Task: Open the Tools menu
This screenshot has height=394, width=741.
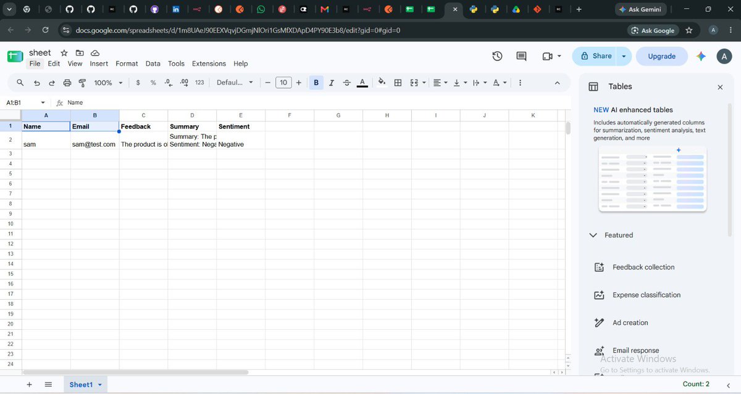Action: [177, 64]
